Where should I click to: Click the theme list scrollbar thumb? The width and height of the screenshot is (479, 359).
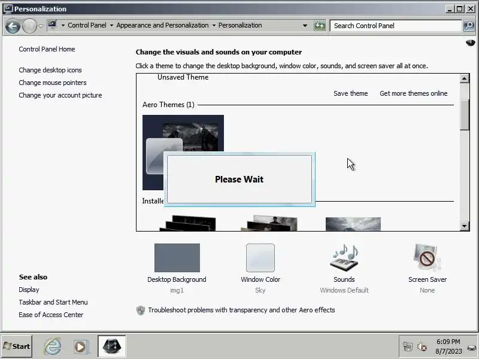coord(465,115)
